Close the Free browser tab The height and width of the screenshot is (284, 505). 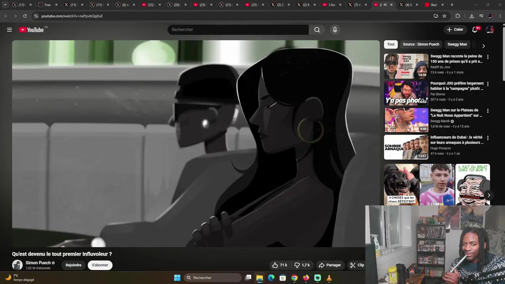(56, 5)
